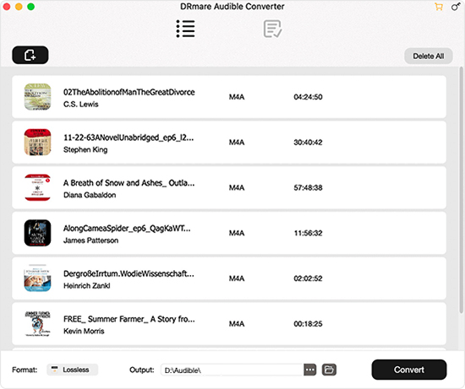Open the shopping cart purchase icon
This screenshot has height=389, width=465.
(x=439, y=7)
